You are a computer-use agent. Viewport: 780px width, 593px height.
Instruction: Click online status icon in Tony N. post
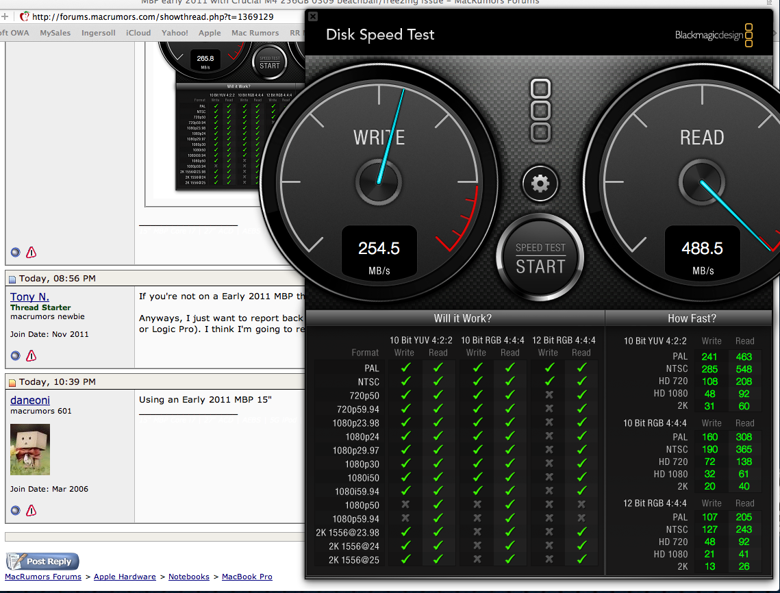point(16,355)
